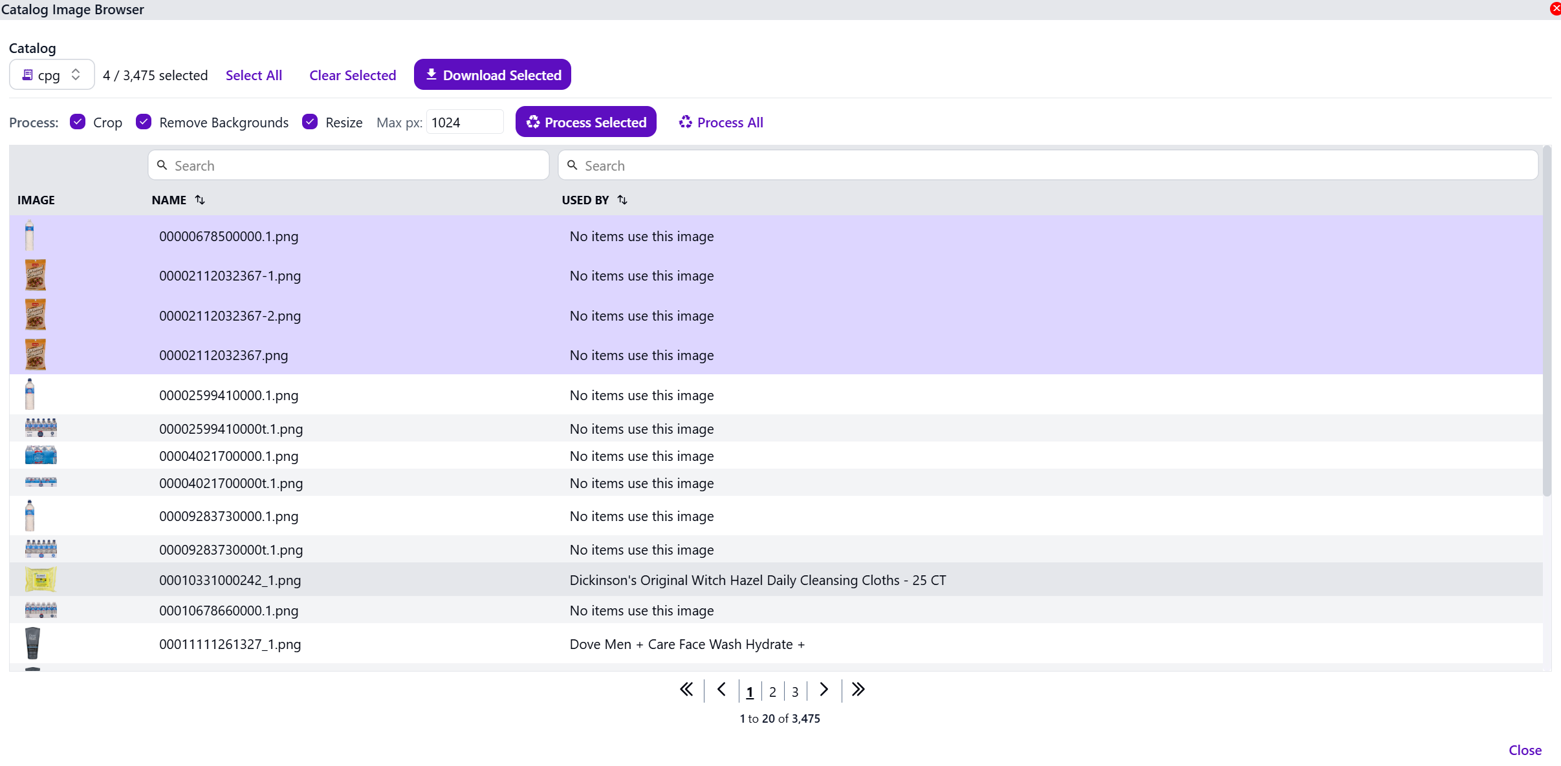This screenshot has width=1561, height=766.
Task: Go to next page arrow
Action: (x=824, y=690)
